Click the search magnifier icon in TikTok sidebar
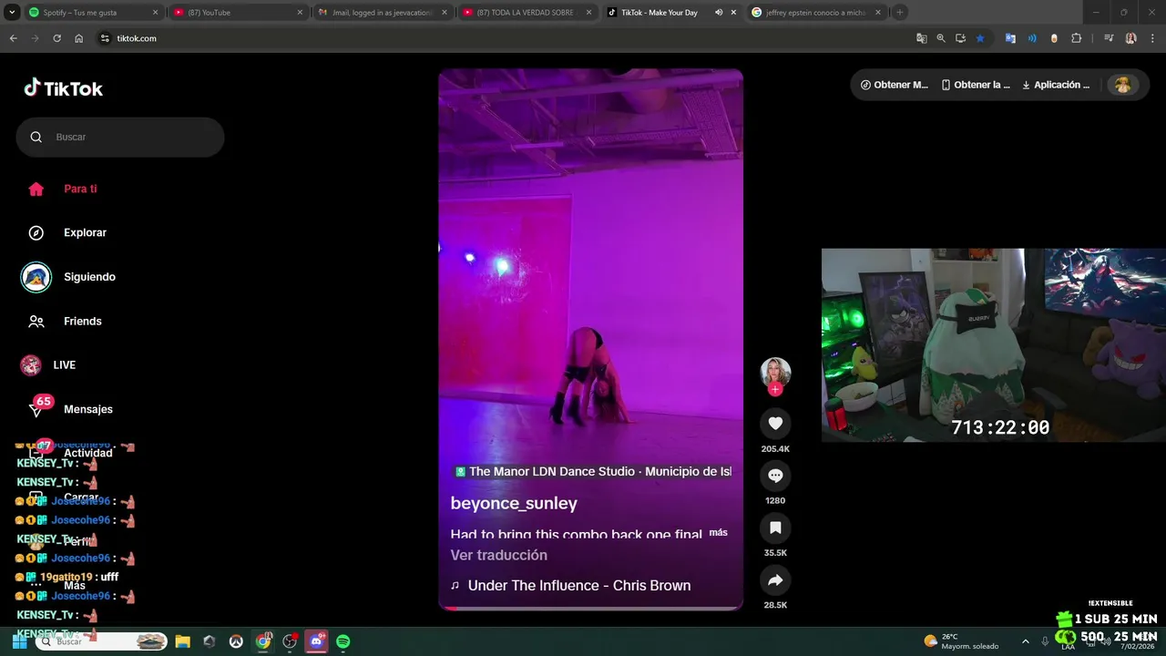1166x656 pixels. [x=36, y=137]
